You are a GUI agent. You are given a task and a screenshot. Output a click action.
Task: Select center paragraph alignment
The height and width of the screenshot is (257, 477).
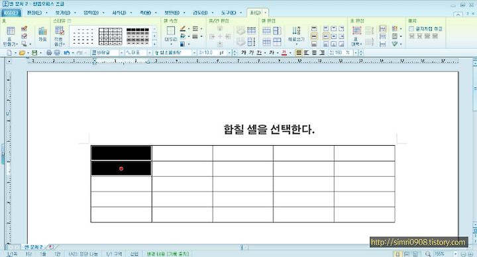[x=314, y=52]
